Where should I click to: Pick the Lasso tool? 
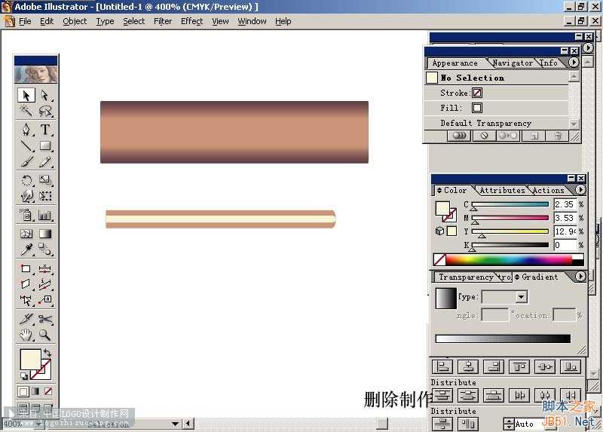click(x=45, y=111)
